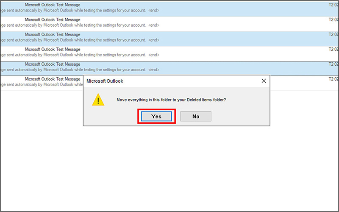
Task: Click the "Move everything in this folder" message text
Action: point(171,100)
